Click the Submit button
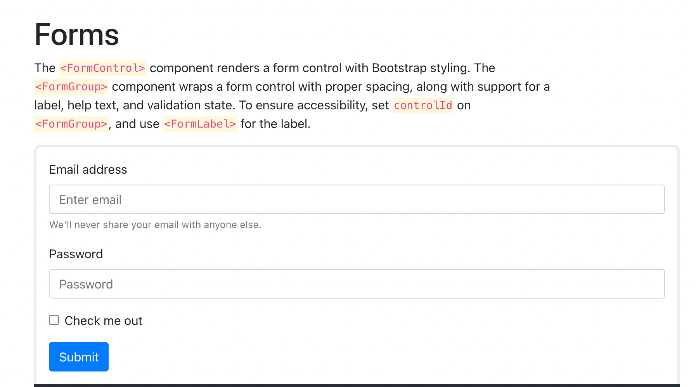Viewport: 696px width, 387px height. click(79, 357)
